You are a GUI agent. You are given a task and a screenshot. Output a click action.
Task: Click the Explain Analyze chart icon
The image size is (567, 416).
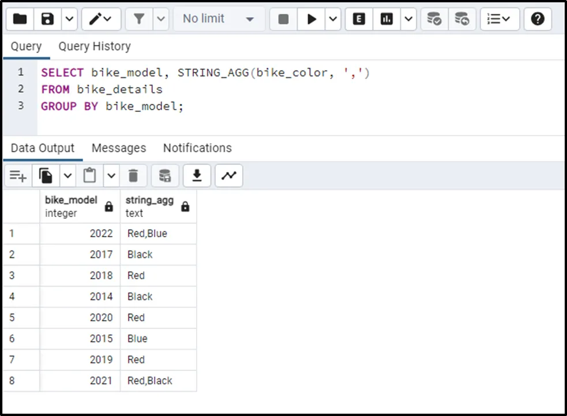point(386,19)
